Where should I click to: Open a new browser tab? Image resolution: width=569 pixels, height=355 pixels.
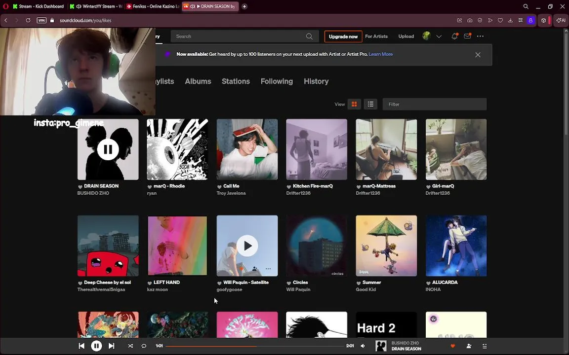[244, 6]
